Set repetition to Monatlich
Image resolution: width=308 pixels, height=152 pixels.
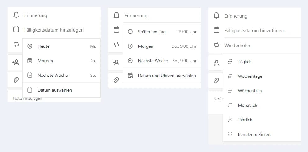[262, 105]
